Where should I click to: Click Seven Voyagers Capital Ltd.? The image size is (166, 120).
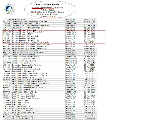point(23,96)
